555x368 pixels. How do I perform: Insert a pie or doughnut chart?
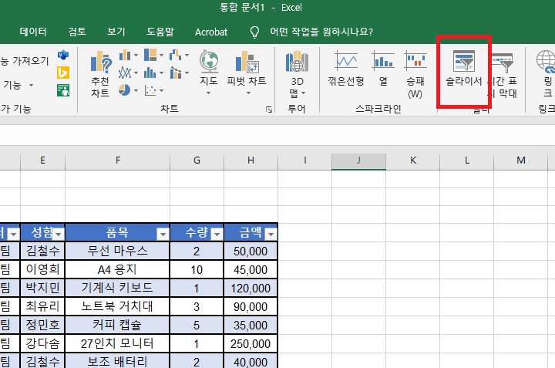(x=124, y=90)
